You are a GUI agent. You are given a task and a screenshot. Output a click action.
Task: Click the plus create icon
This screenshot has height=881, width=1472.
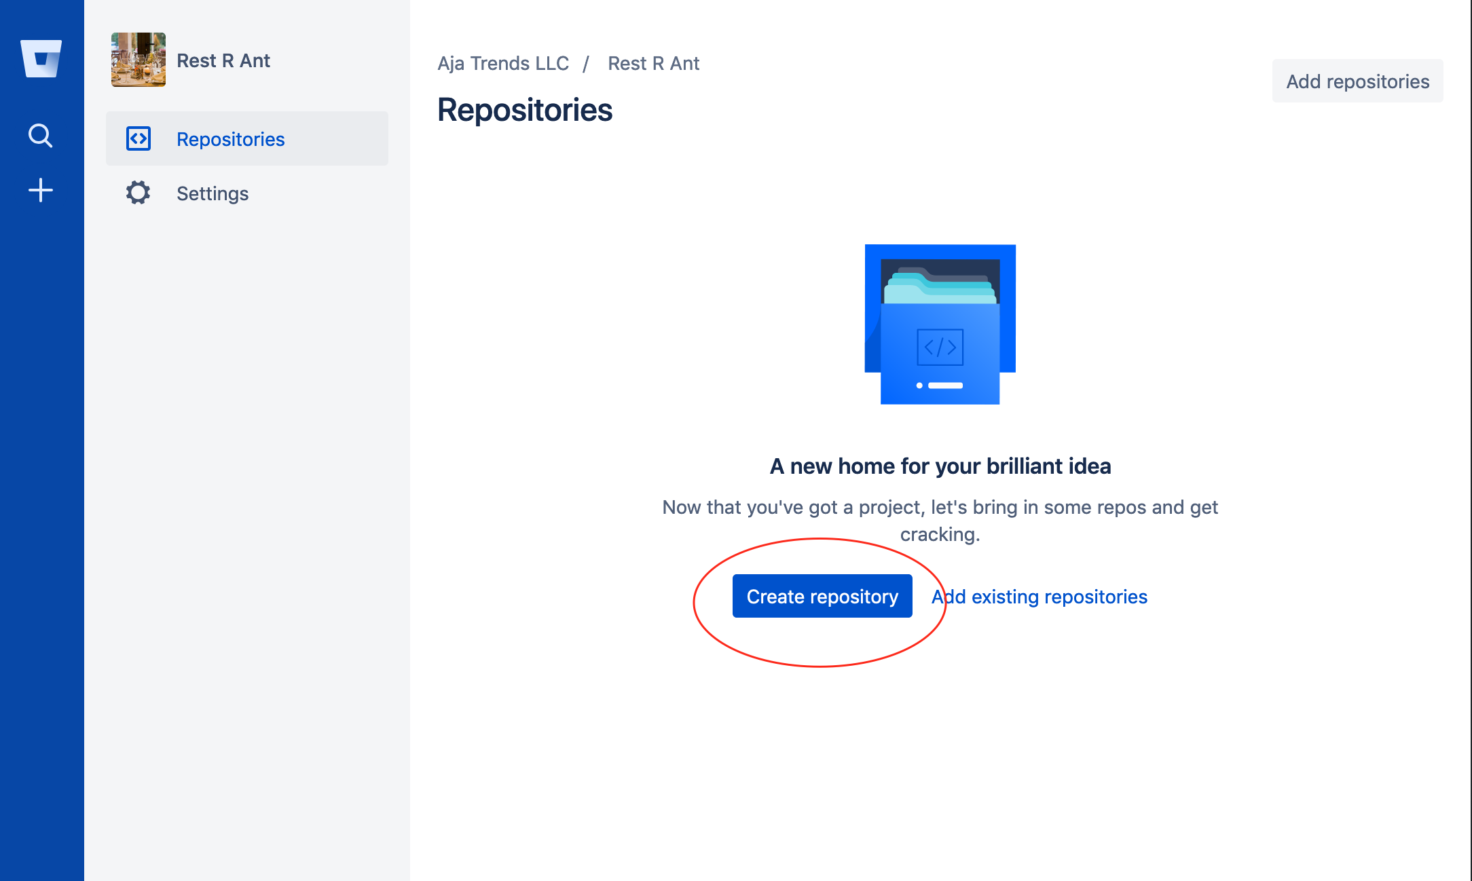coord(41,190)
